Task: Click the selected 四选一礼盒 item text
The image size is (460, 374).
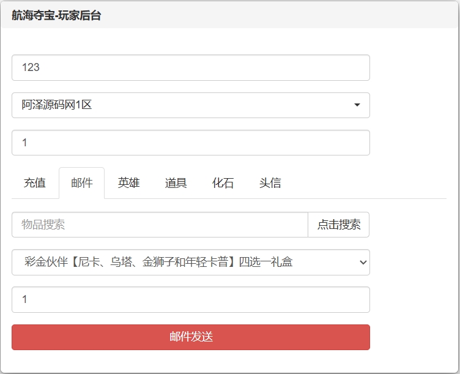Action: (x=158, y=263)
